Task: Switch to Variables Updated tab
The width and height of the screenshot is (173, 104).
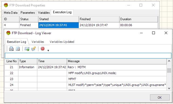Action: pos(62,42)
